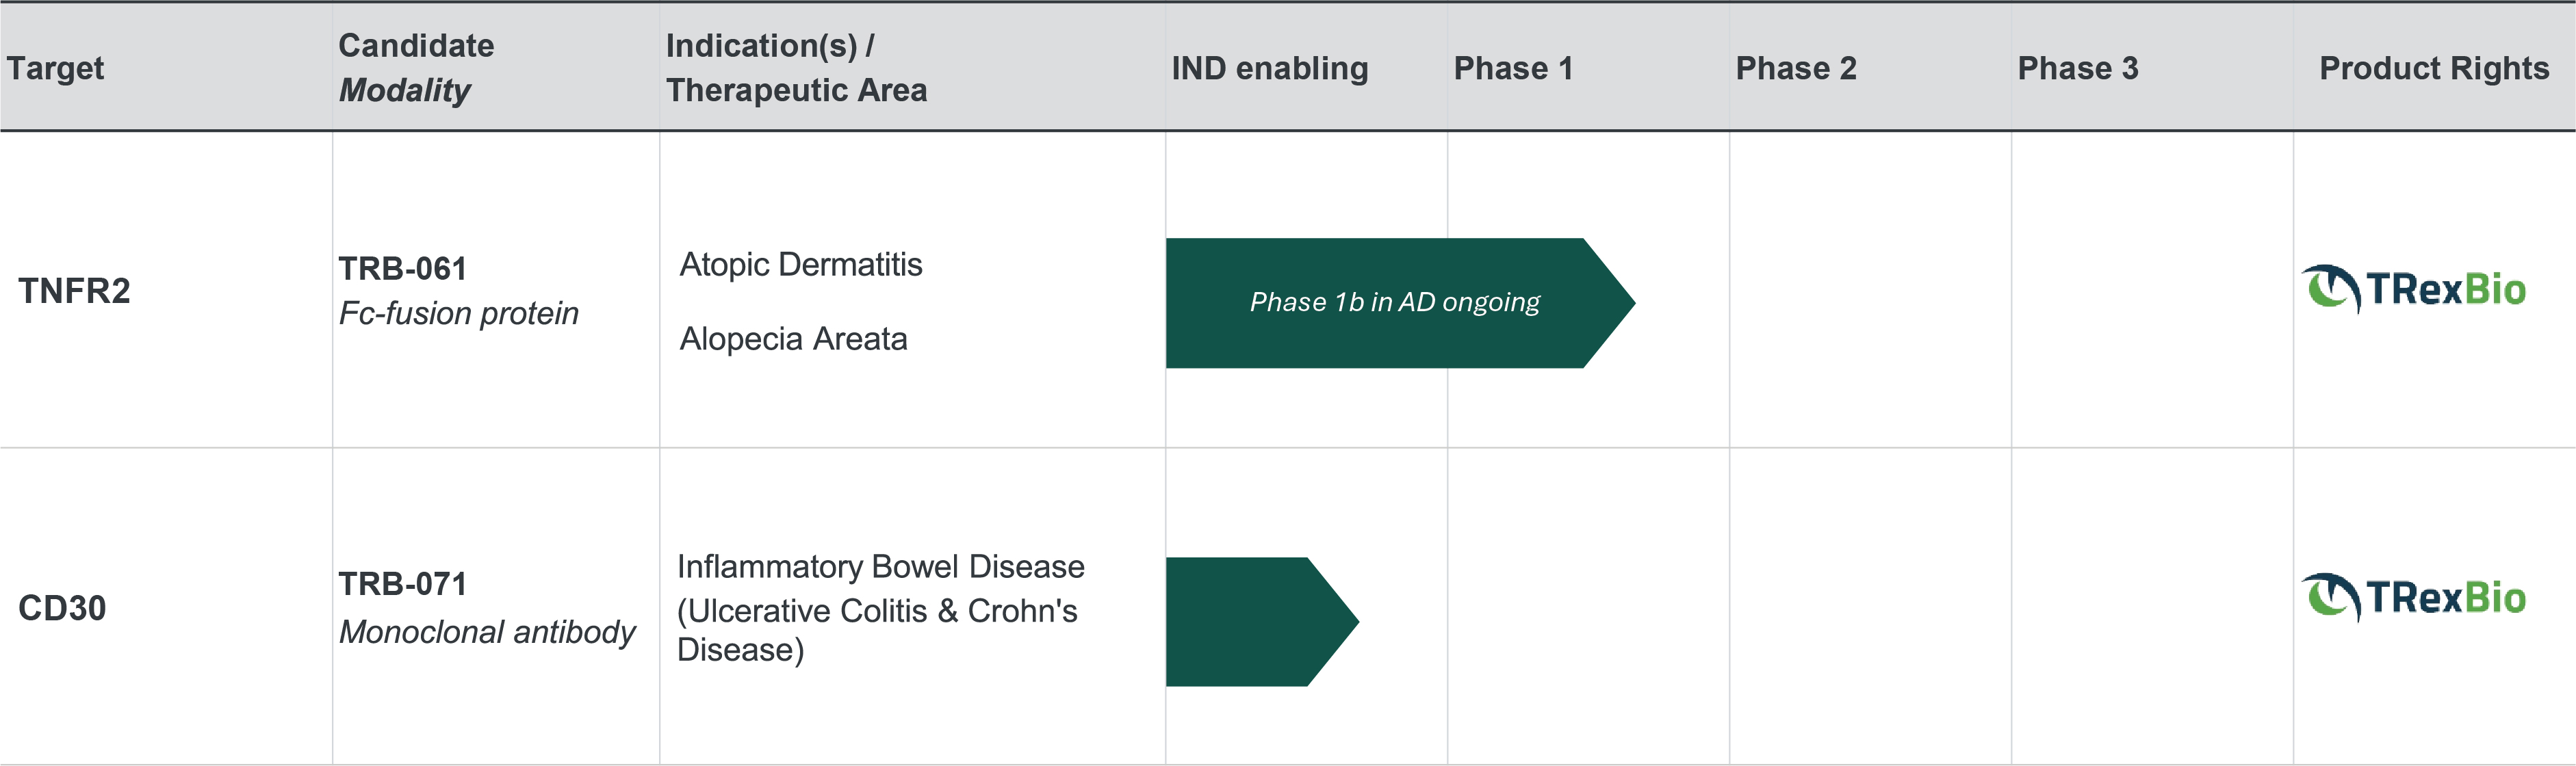Select the Phase 1b in AD ongoing arrow
2576x766 pixels.
coord(1399,302)
